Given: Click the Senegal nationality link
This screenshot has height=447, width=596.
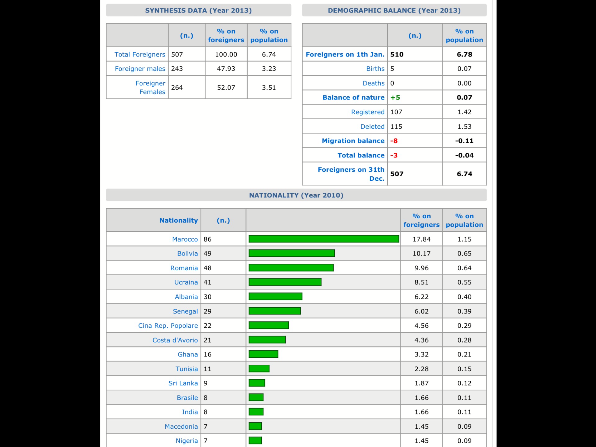Looking at the screenshot, I should tap(185, 311).
